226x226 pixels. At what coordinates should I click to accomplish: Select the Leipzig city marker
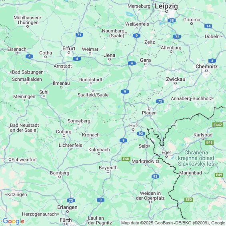(167, 11)
